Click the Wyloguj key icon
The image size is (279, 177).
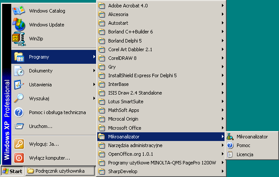(x=19, y=144)
